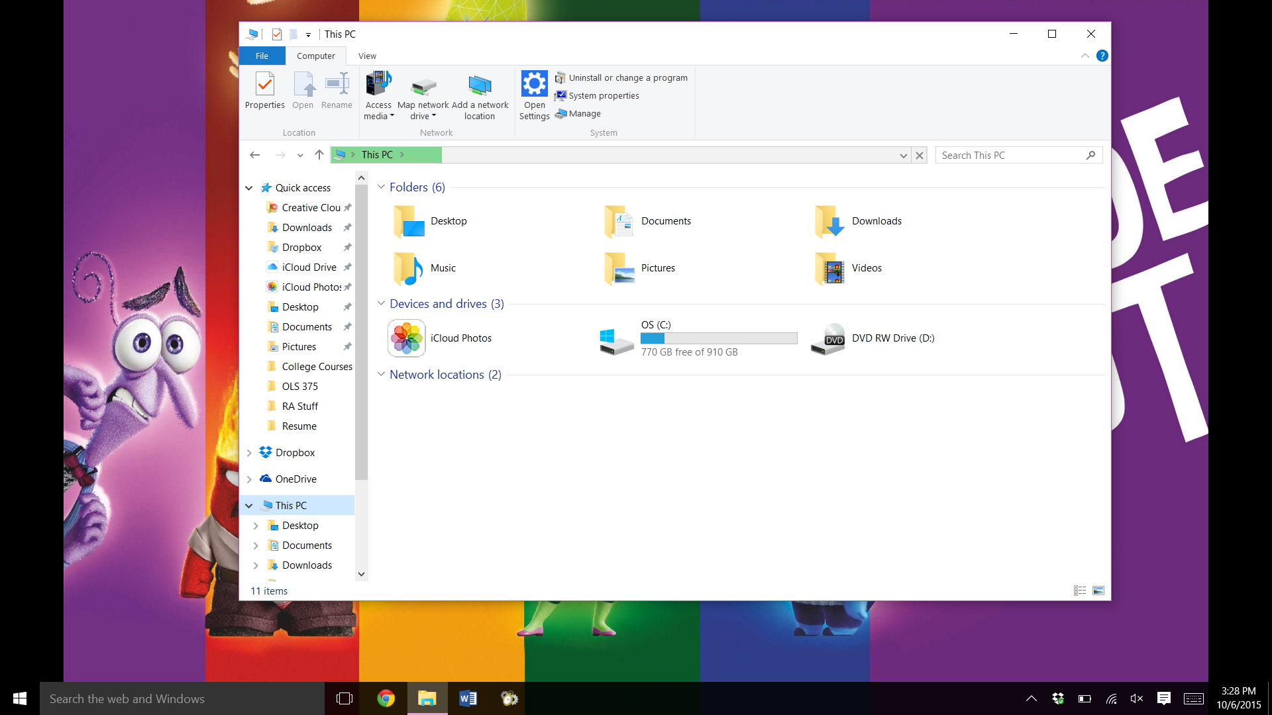Open Settings from the ribbon
This screenshot has height=715, width=1272.
tap(534, 95)
